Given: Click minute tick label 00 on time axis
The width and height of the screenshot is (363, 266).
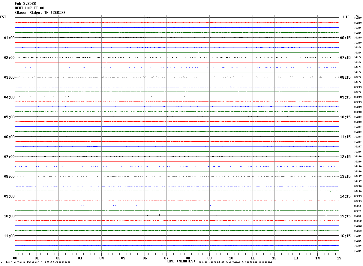Looking at the screenshot, I should [x=15, y=258].
